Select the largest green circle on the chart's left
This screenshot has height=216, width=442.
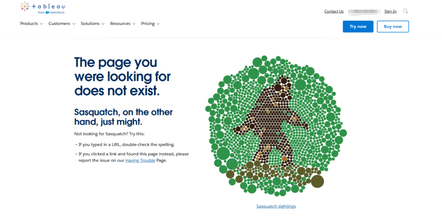[x=223, y=153]
